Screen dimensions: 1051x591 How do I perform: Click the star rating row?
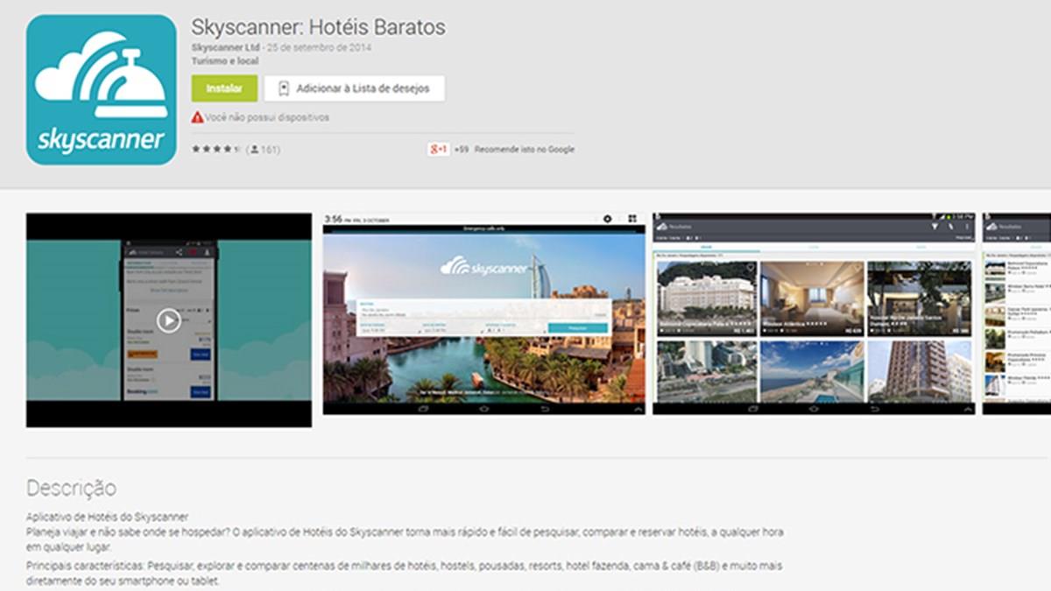[x=215, y=150]
